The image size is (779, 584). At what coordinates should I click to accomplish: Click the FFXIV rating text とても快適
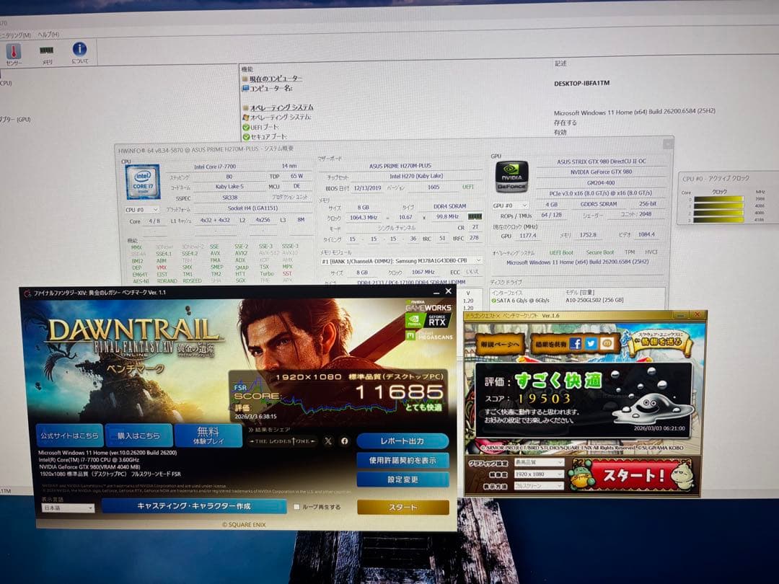click(423, 407)
